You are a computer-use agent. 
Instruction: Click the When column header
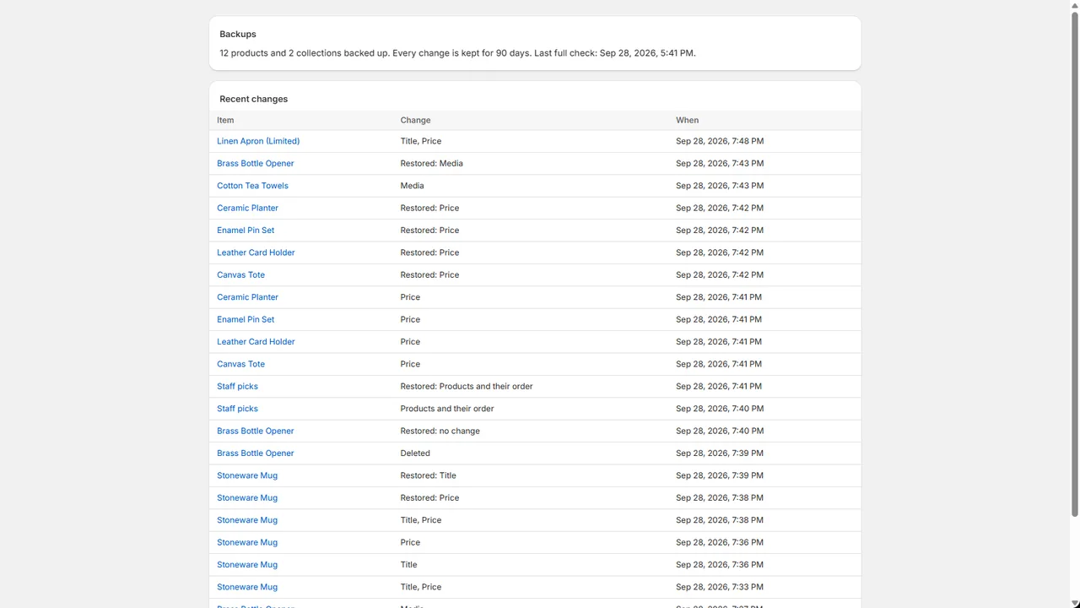coord(687,120)
